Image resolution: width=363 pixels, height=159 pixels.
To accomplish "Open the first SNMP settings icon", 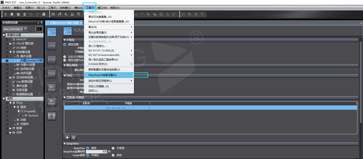I will coord(52,88).
